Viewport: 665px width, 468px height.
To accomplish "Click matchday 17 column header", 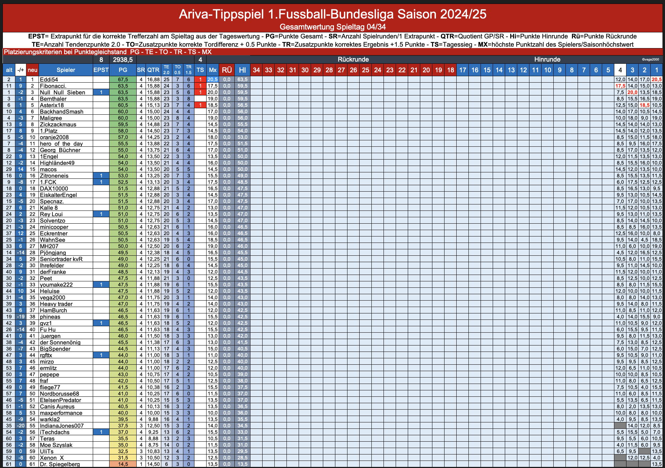I will click(x=462, y=70).
